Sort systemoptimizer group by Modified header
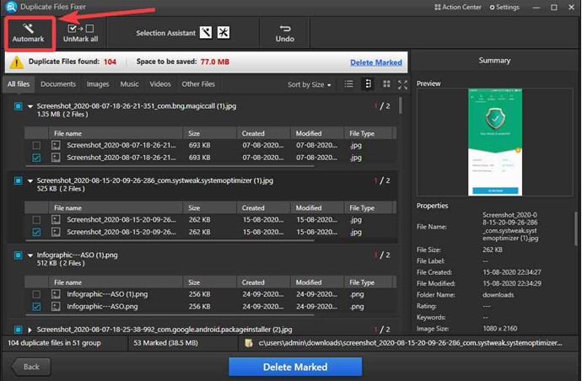The height and width of the screenshot is (381, 582). [317, 207]
